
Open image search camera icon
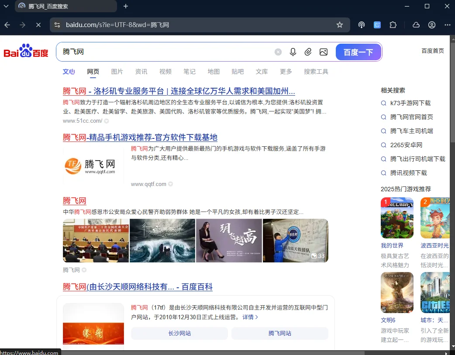tap(324, 52)
